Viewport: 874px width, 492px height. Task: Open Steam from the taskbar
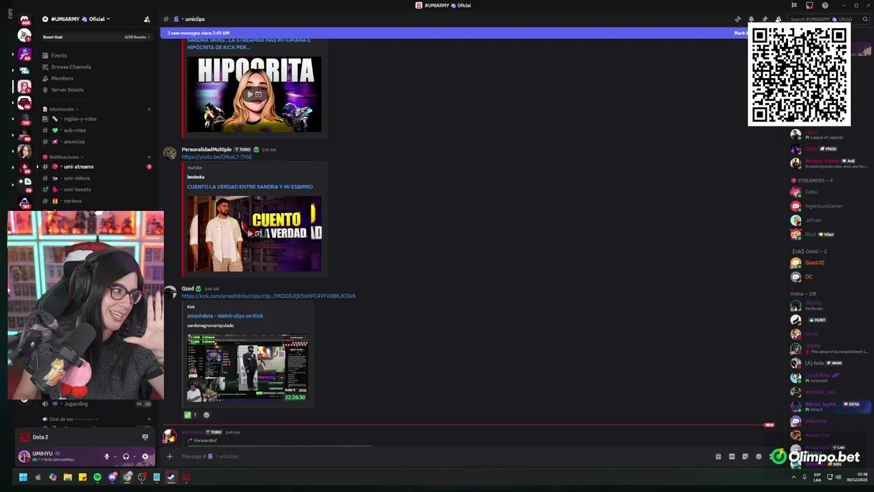(x=171, y=478)
